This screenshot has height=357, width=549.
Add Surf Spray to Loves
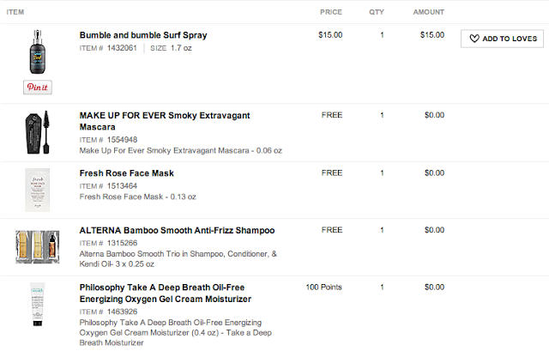coord(502,39)
